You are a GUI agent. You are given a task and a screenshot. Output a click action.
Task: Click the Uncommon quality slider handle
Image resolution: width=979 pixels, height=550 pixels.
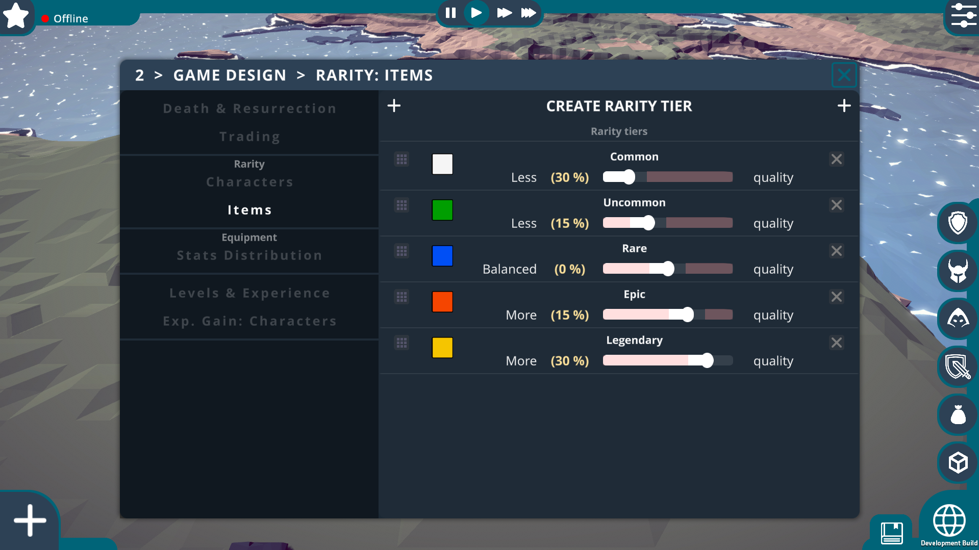click(648, 223)
